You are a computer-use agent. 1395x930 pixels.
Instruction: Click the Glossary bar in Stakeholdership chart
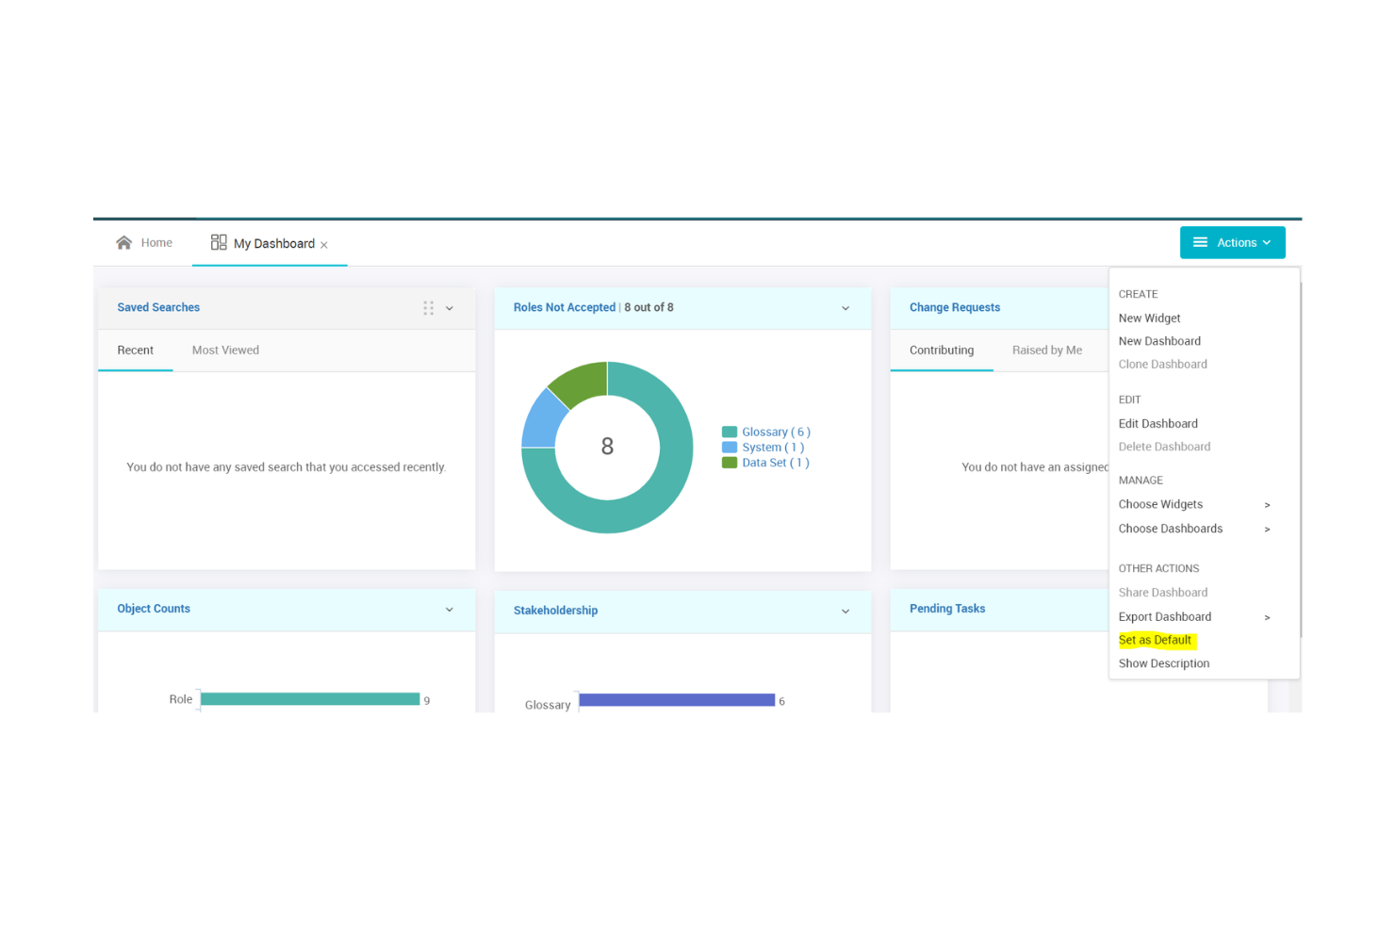(677, 700)
